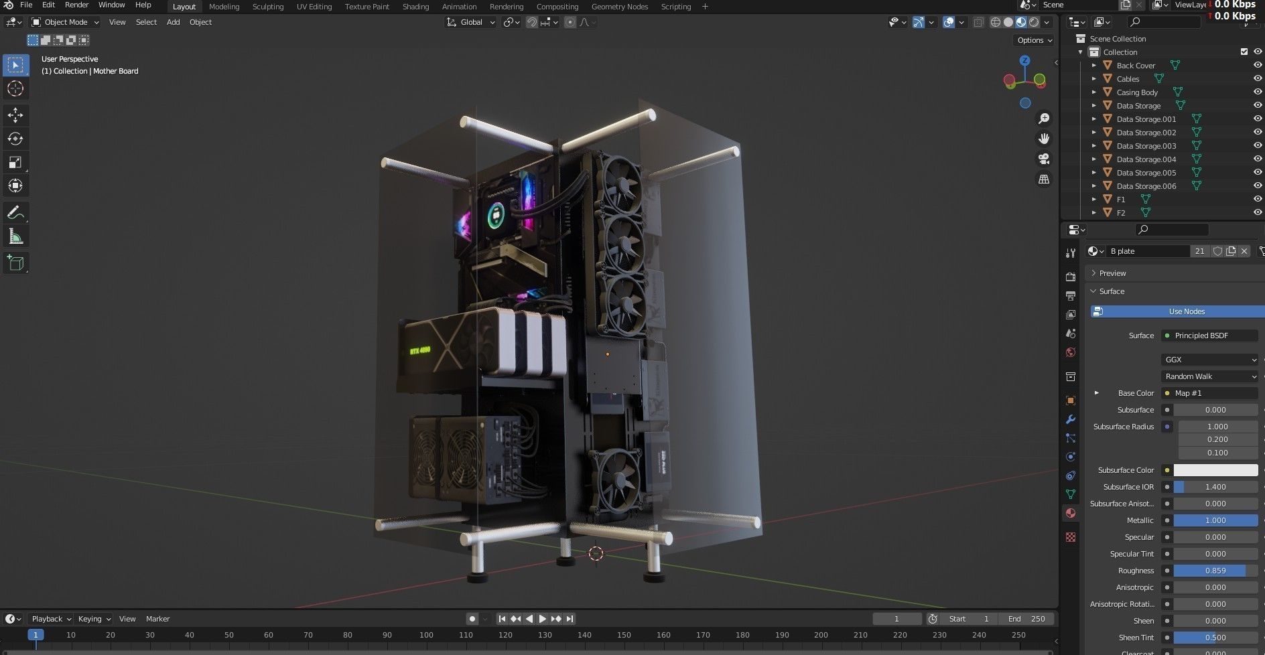Open the Object Mode dropdown

pos(65,22)
